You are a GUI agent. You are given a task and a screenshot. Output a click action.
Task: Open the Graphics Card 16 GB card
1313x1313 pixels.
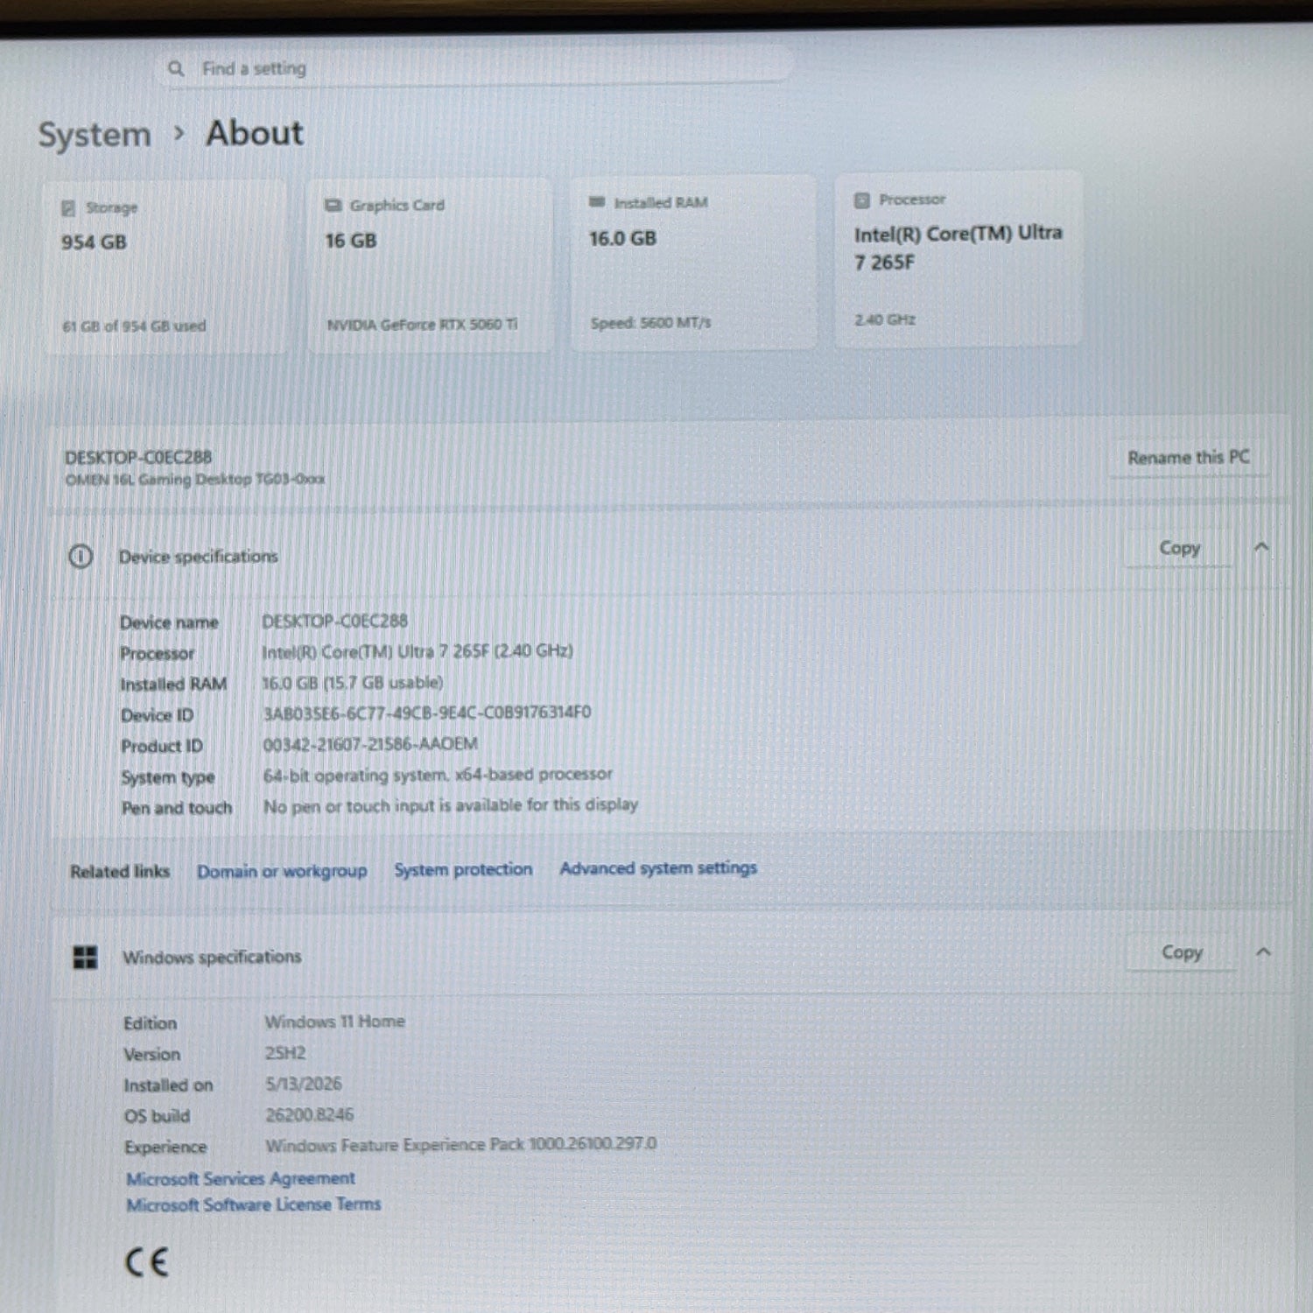coord(429,265)
